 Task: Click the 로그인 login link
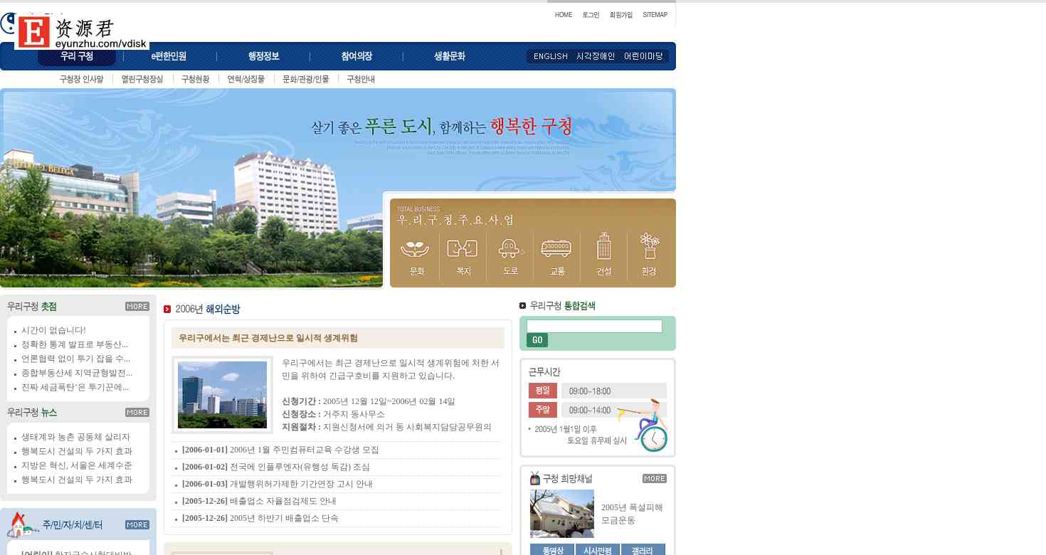[591, 15]
